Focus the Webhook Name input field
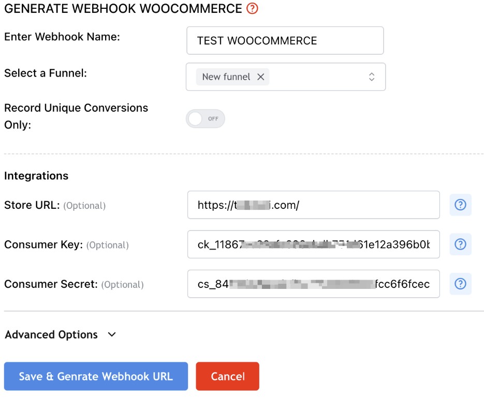The width and height of the screenshot is (484, 399). click(x=285, y=40)
